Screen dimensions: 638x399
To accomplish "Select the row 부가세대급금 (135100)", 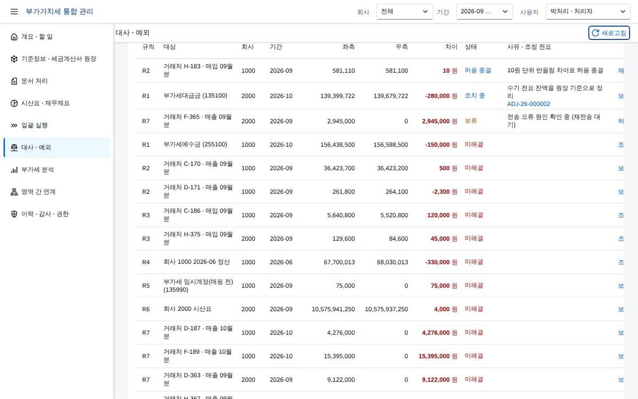I will pyautogui.click(x=379, y=96).
